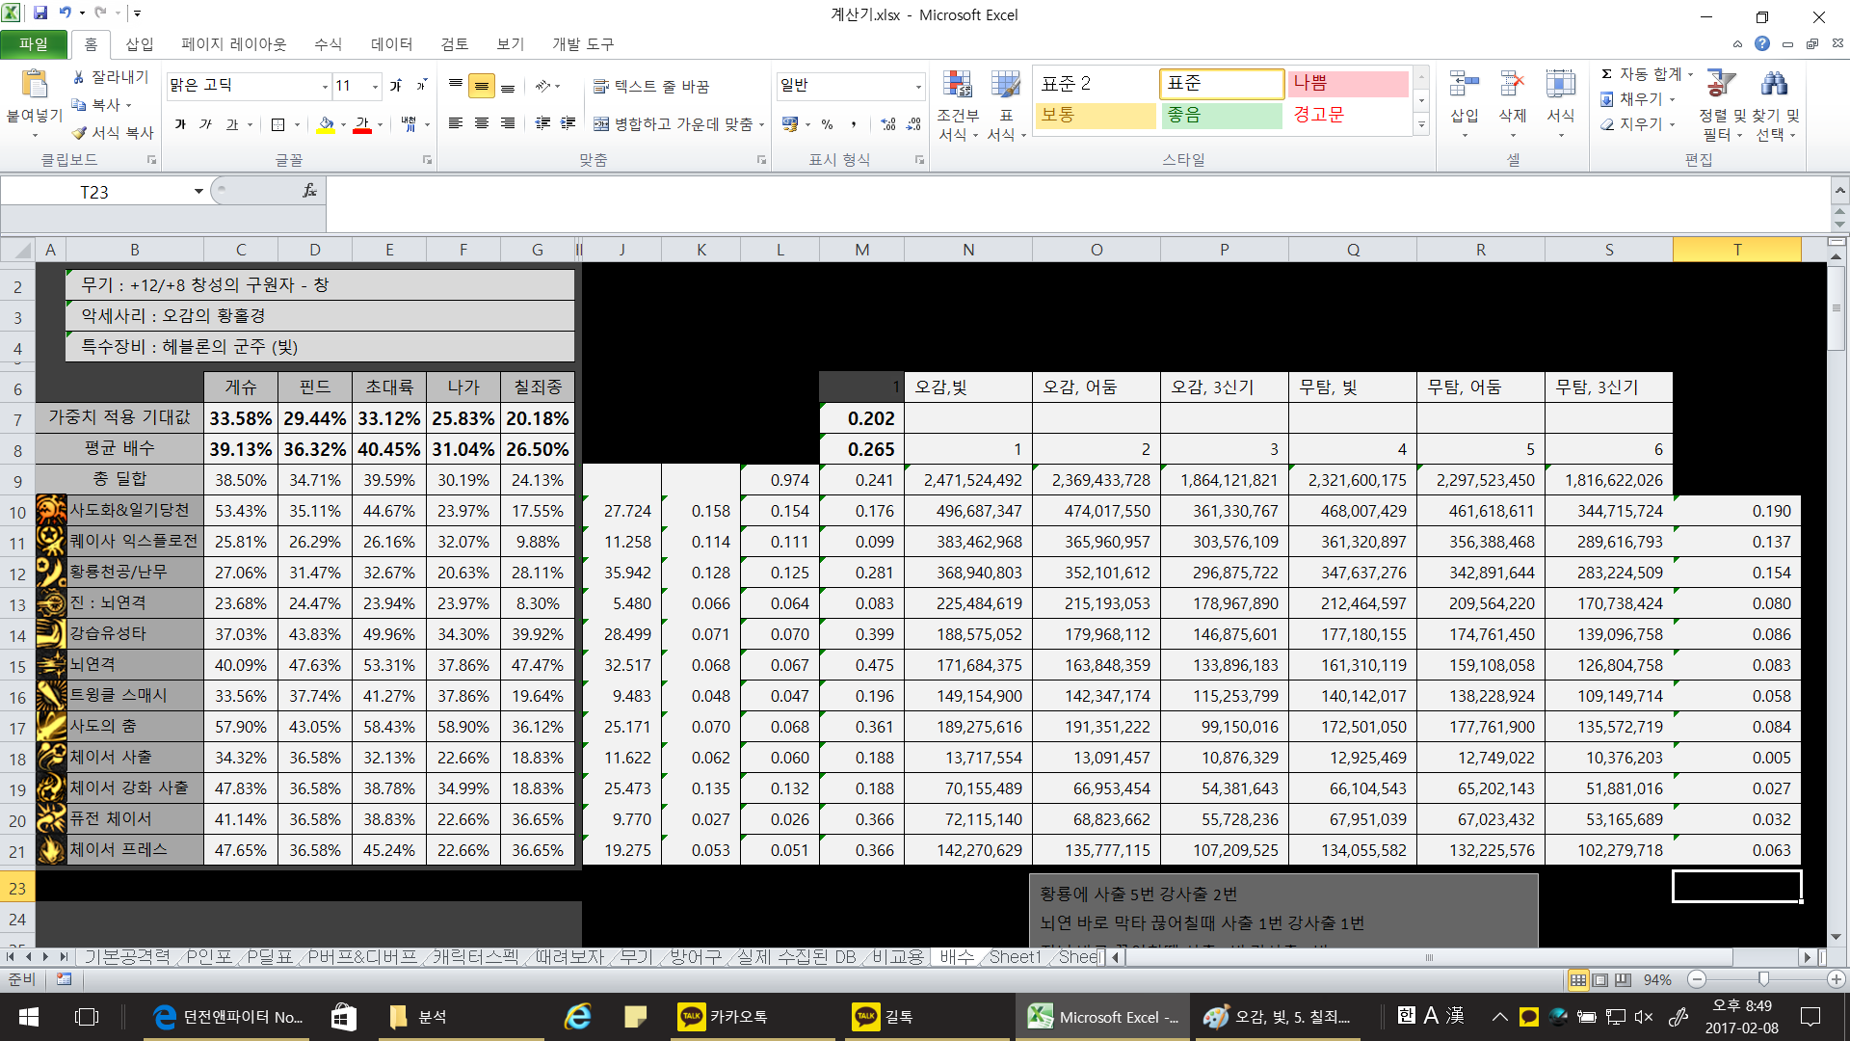This screenshot has height=1041, width=1850.
Task: Expand the number format dropdown 일반
Action: [917, 86]
